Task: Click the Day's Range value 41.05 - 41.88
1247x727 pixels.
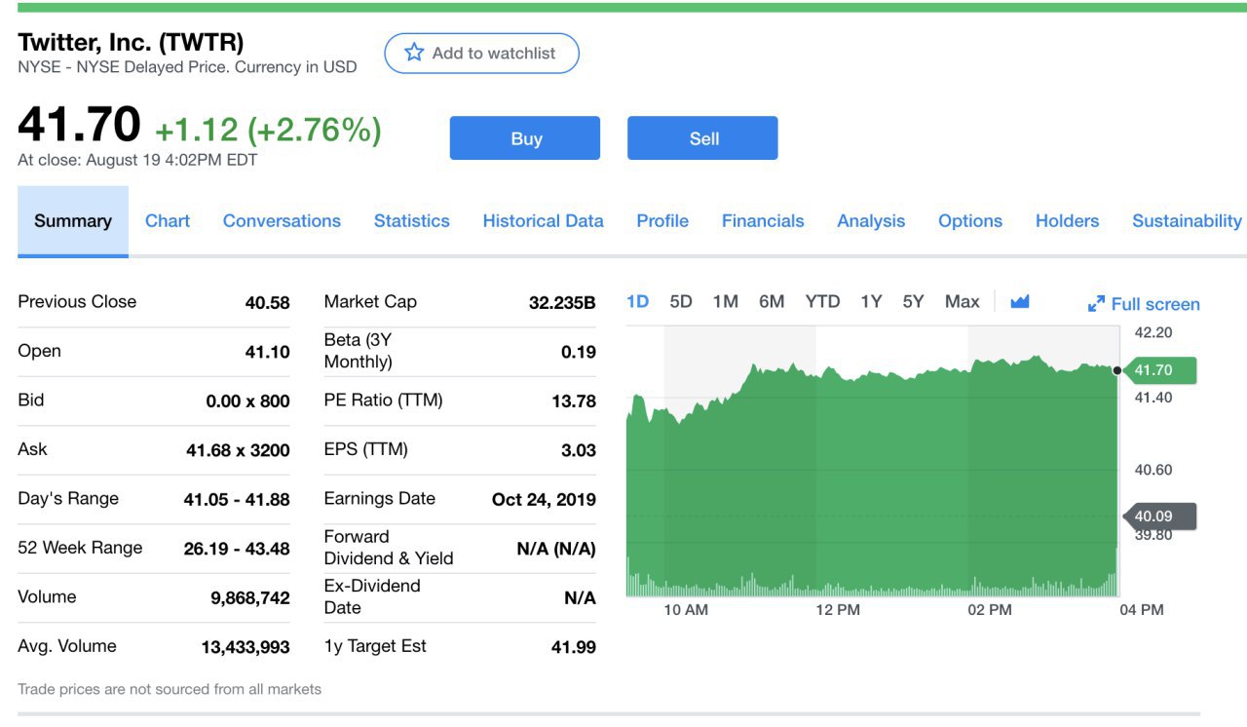Action: 237,500
